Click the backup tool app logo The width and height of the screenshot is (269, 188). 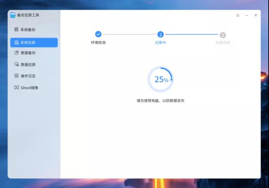coord(13,15)
